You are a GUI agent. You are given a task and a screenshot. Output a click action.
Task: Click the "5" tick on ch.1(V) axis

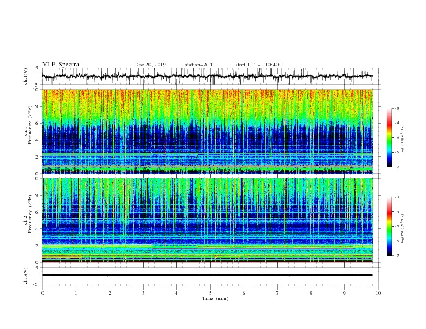pyautogui.click(x=38, y=68)
